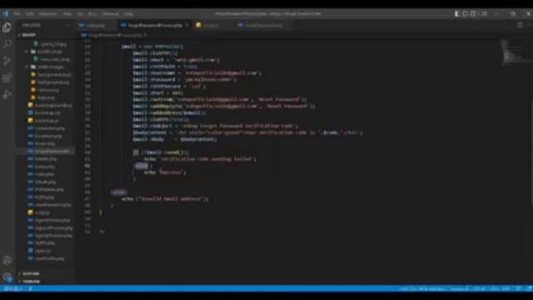Open the Terminal menu
The width and height of the screenshot is (533, 300).
click(x=111, y=14)
